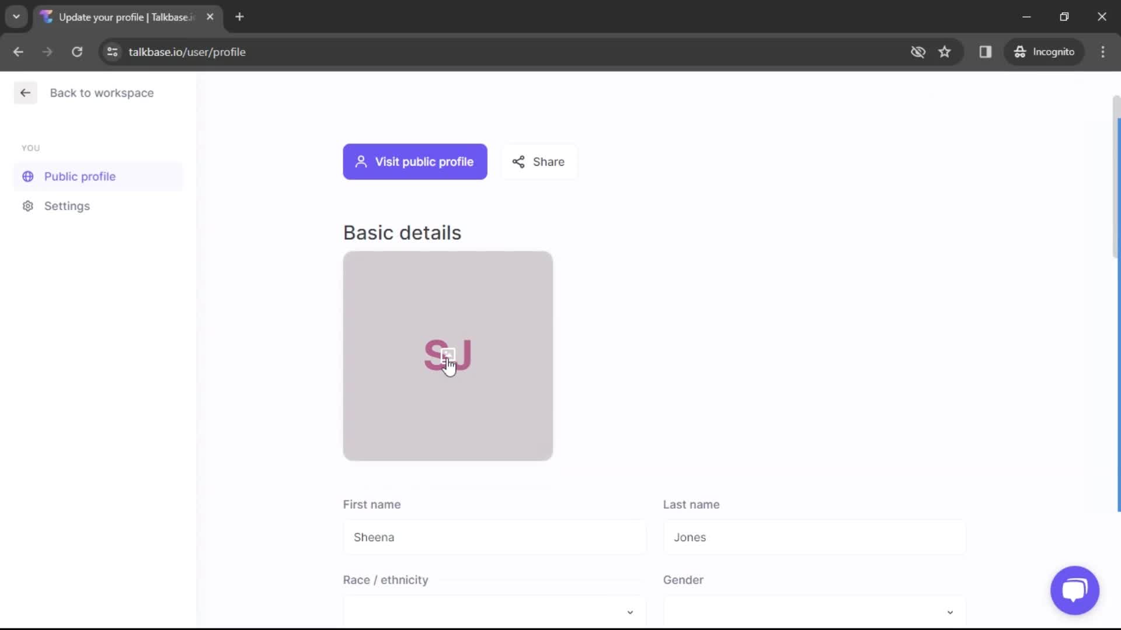Click the Back to workspace arrow icon

[25, 92]
